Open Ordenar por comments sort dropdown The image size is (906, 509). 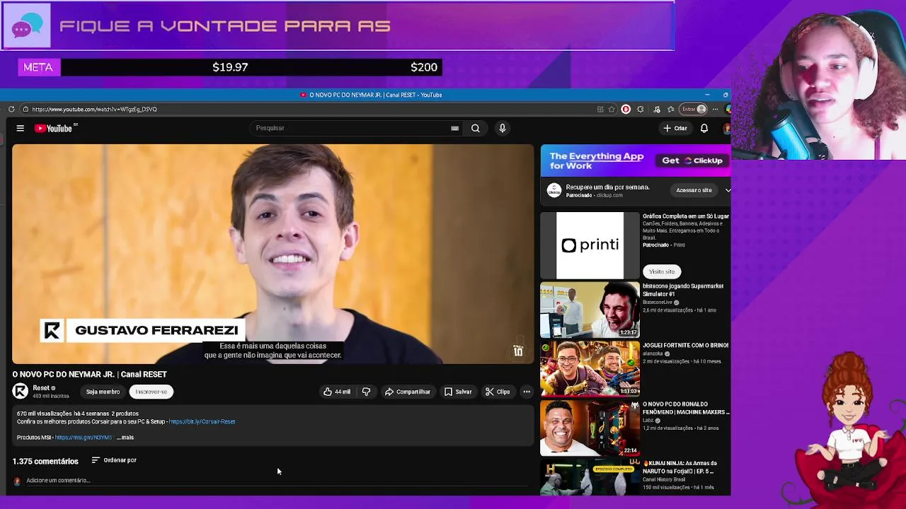click(x=114, y=460)
